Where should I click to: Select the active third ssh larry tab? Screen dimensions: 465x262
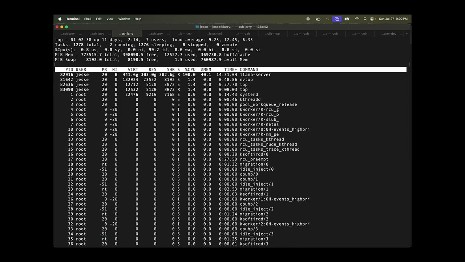[127, 33]
